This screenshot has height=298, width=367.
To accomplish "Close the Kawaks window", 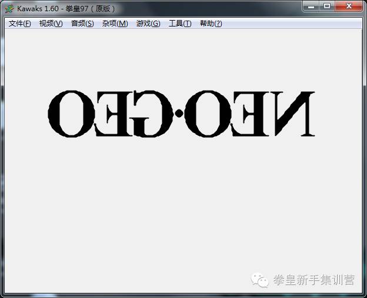I will tap(349, 6).
